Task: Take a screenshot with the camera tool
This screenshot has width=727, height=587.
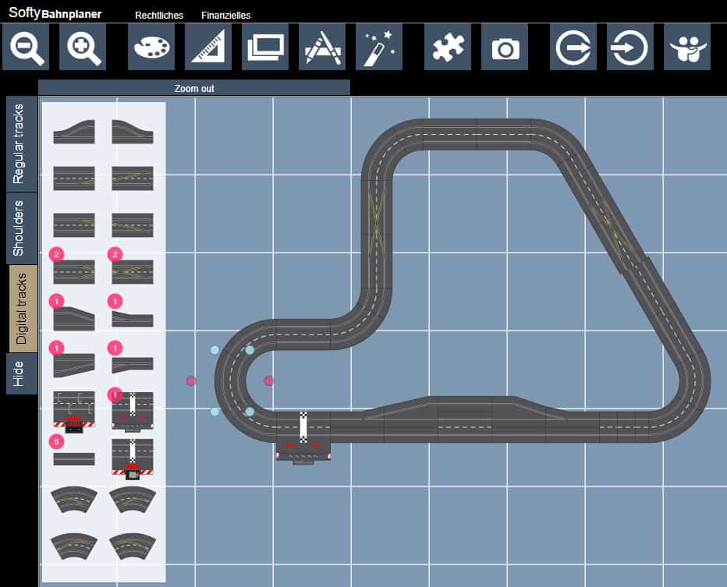Action: coord(504,47)
